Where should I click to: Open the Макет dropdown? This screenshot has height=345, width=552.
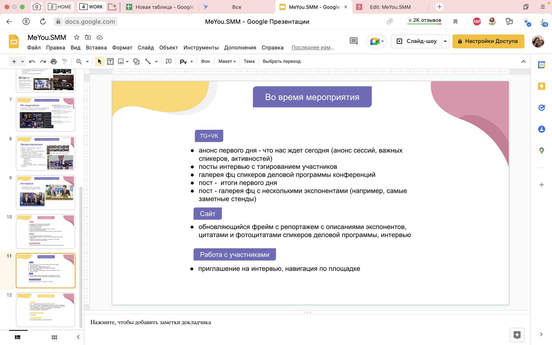(227, 62)
